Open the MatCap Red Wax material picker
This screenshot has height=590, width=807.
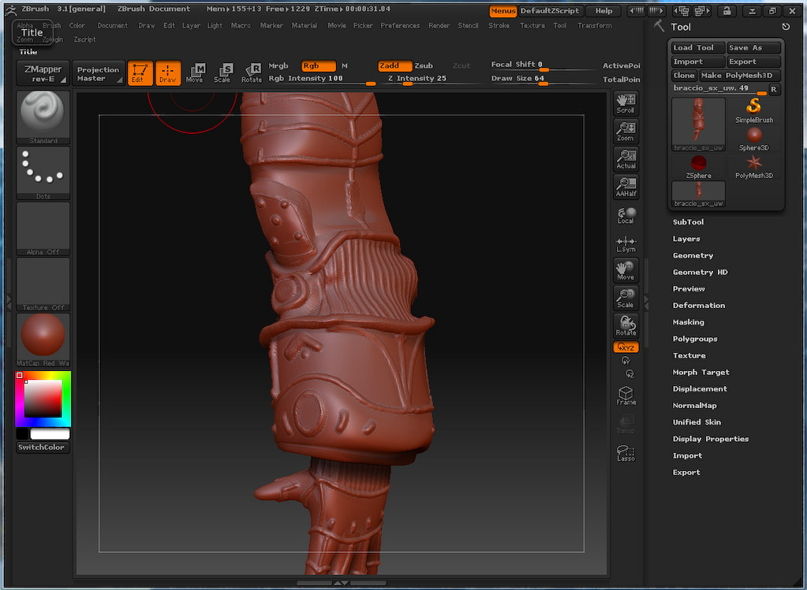point(43,340)
